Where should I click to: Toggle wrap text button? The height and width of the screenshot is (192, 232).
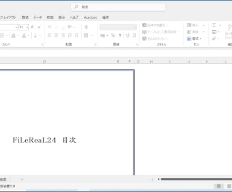pyautogui.click(x=86, y=27)
